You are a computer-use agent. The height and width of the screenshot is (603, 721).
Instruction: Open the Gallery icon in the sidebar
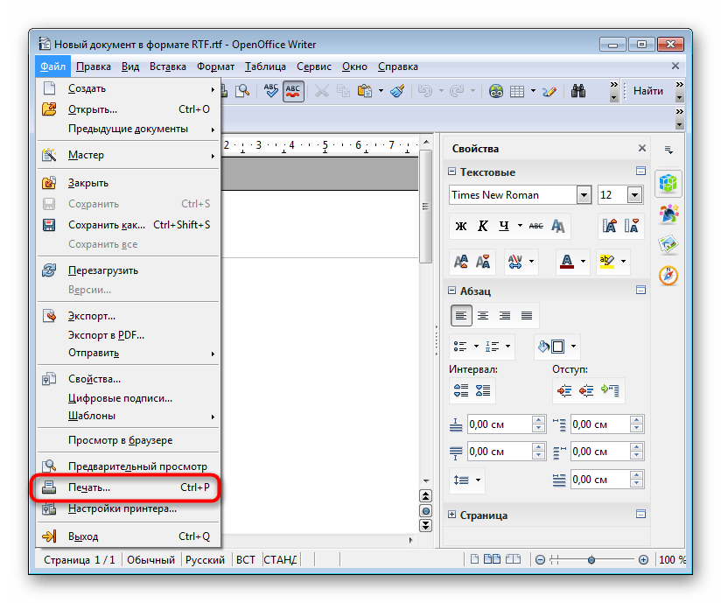click(668, 244)
